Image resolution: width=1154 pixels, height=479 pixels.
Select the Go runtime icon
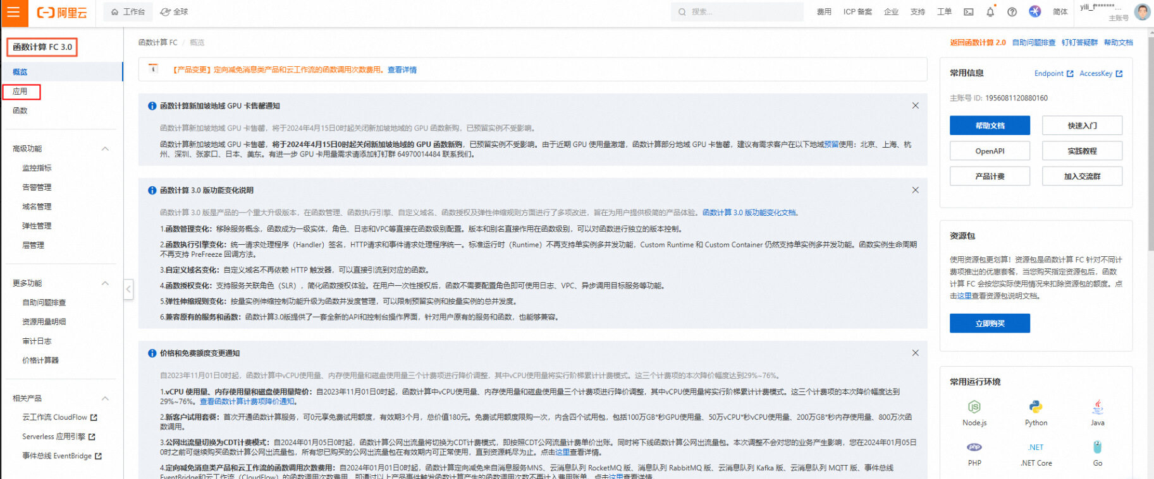coord(1098,447)
